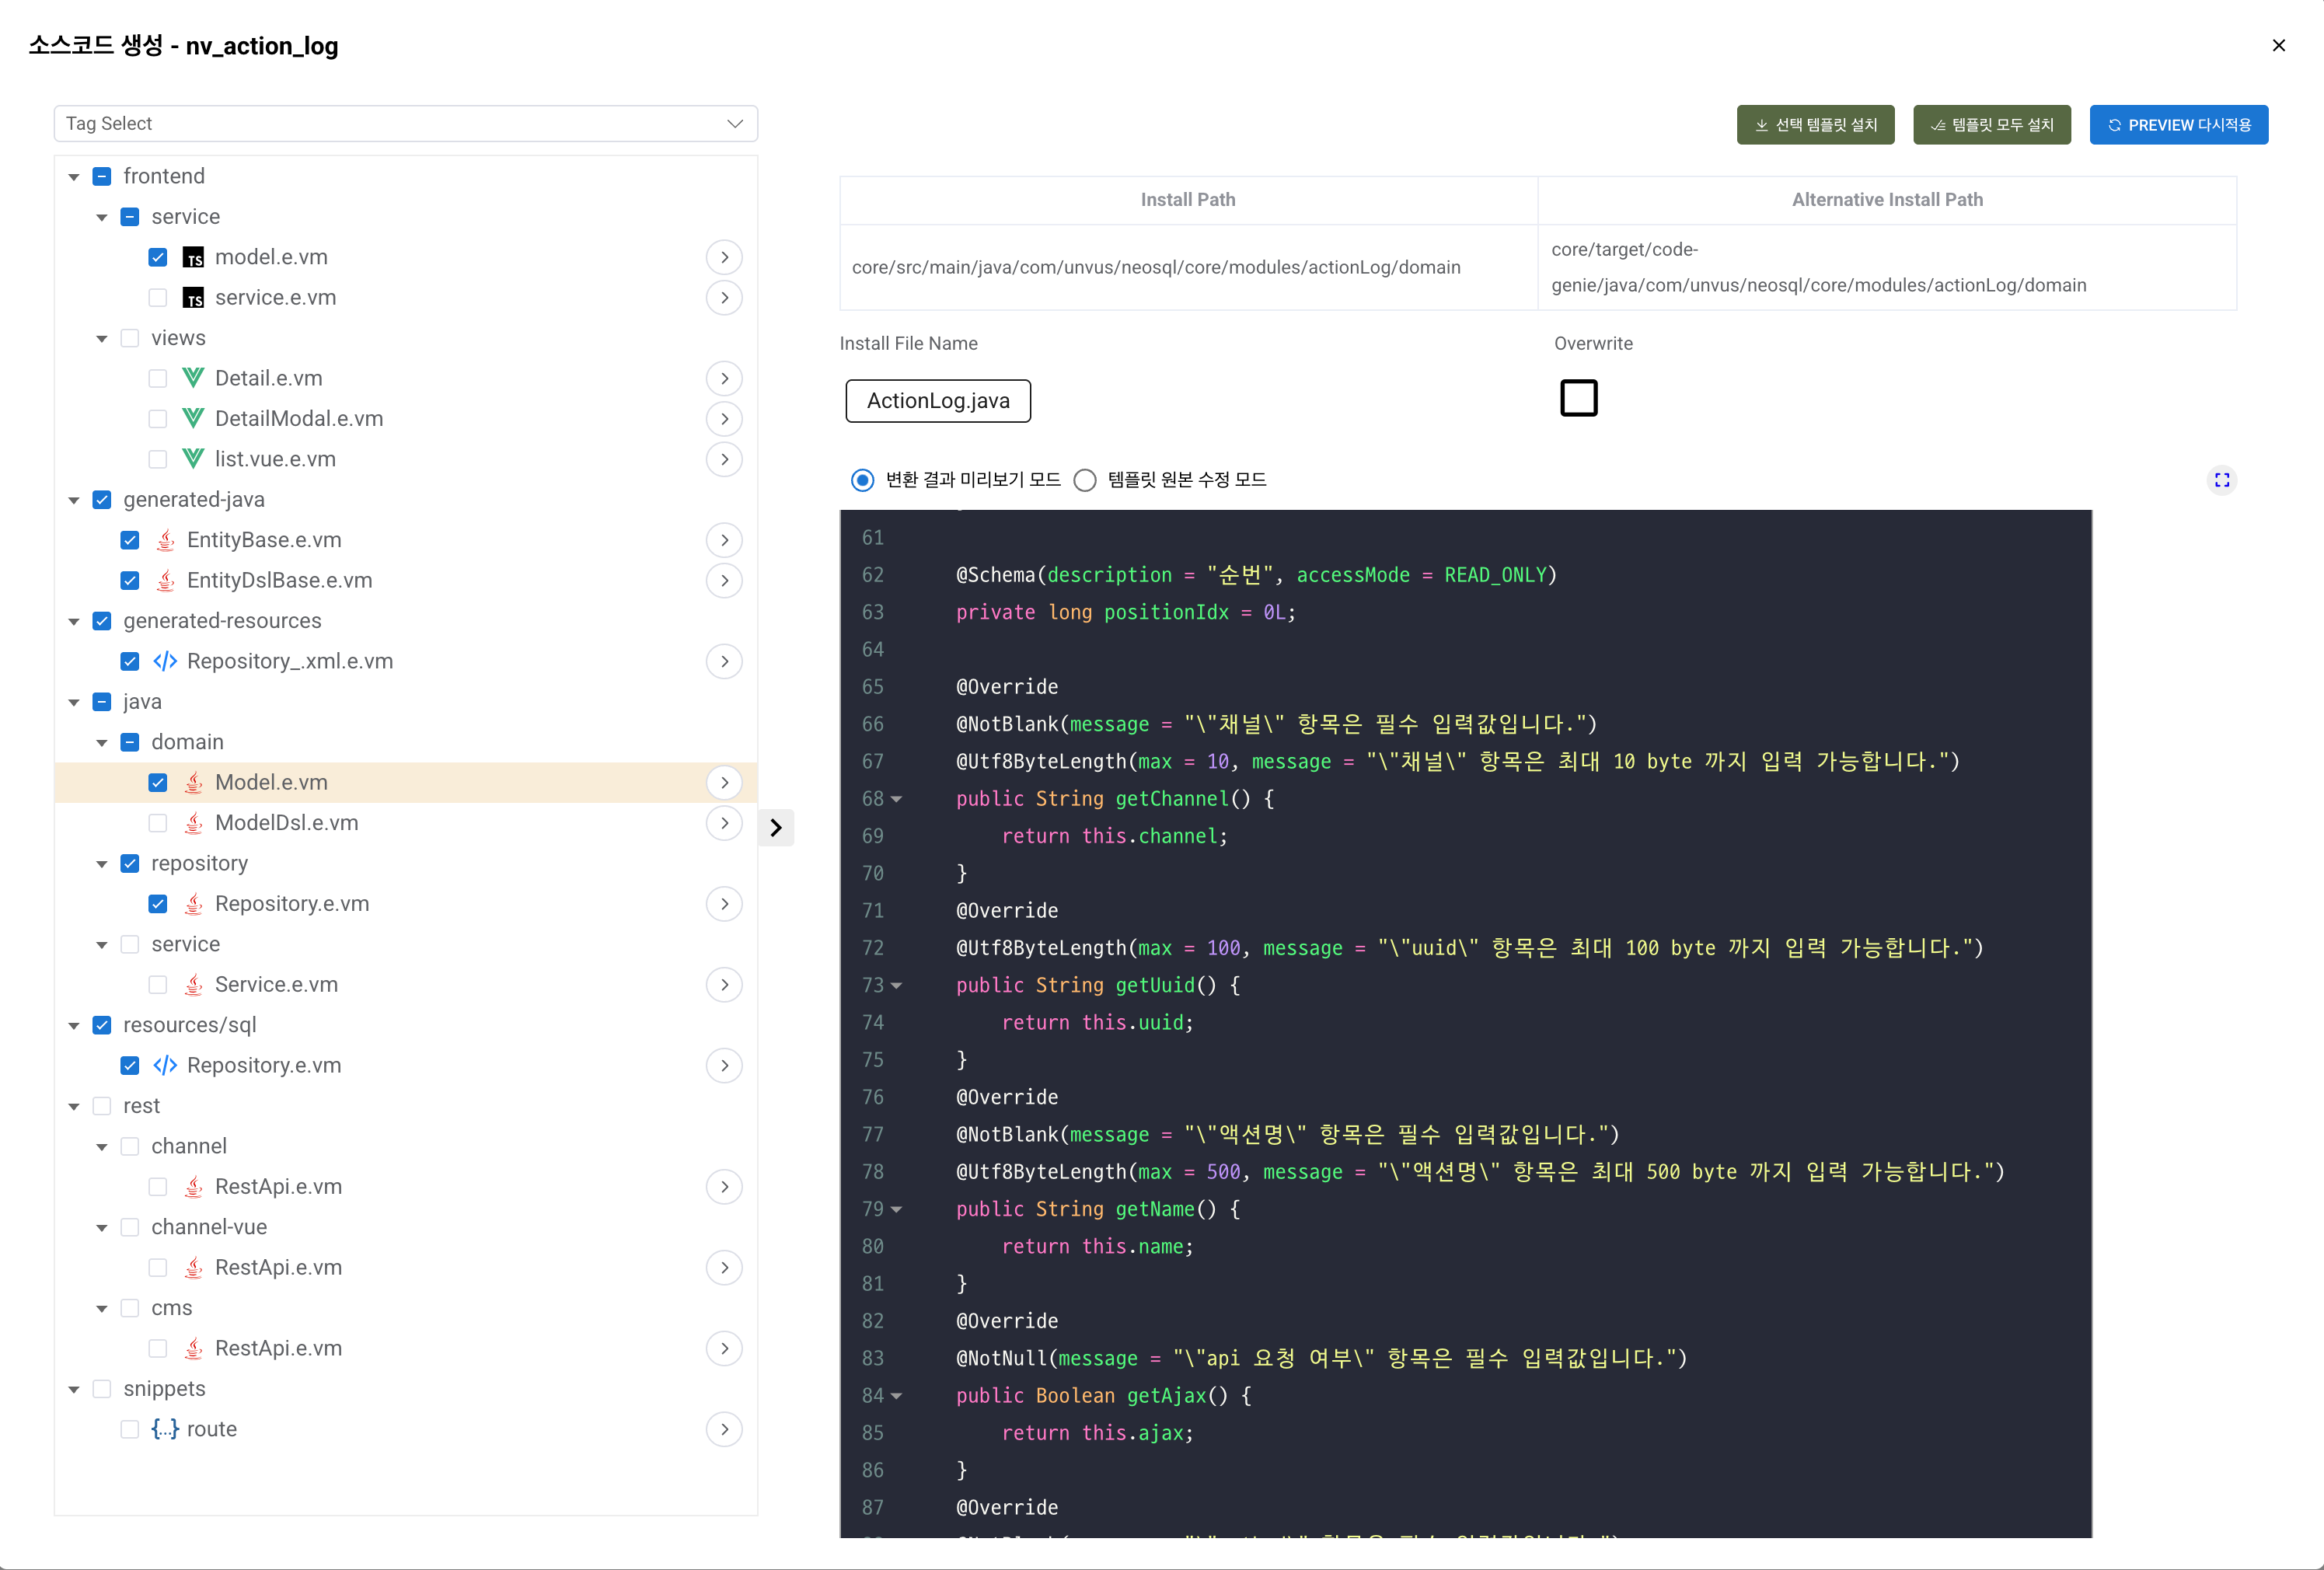Open preview chevron next to Model.e.vm

coord(724,782)
